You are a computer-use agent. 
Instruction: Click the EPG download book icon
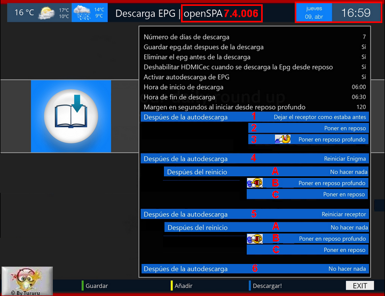point(71,116)
